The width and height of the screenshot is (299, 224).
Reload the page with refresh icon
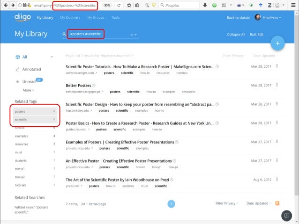click(x=119, y=5)
